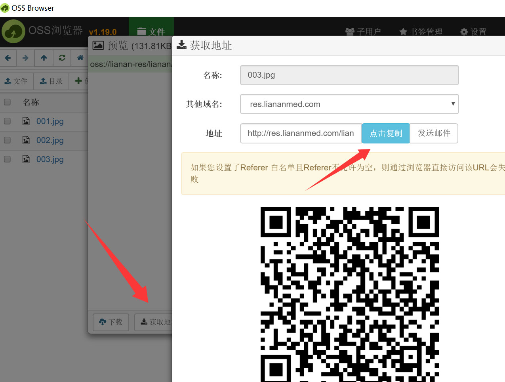Screen dimensions: 505x382
Task: Open the 003.jpg file link
Action: (x=50, y=159)
